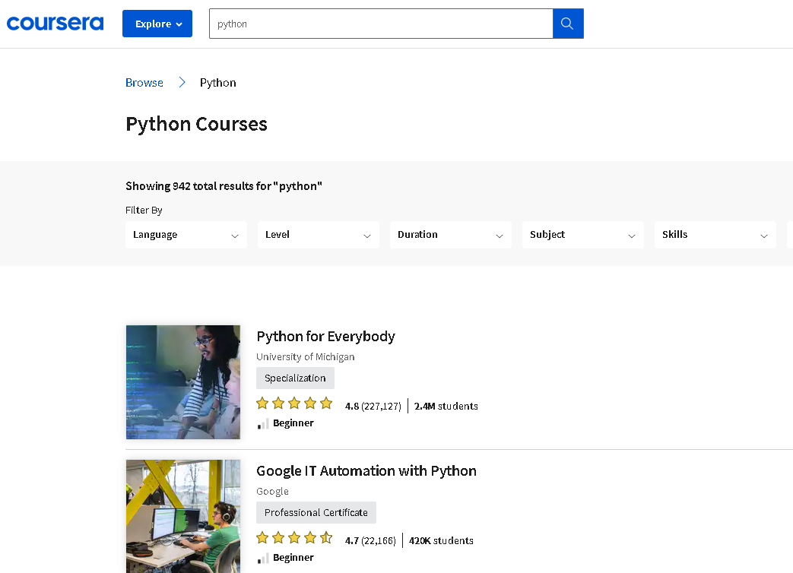The image size is (793, 573).
Task: Click the Specialization badge
Action: (295, 378)
